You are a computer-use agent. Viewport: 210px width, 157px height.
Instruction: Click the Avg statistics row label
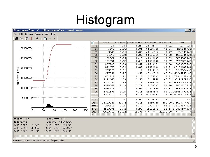(95, 106)
